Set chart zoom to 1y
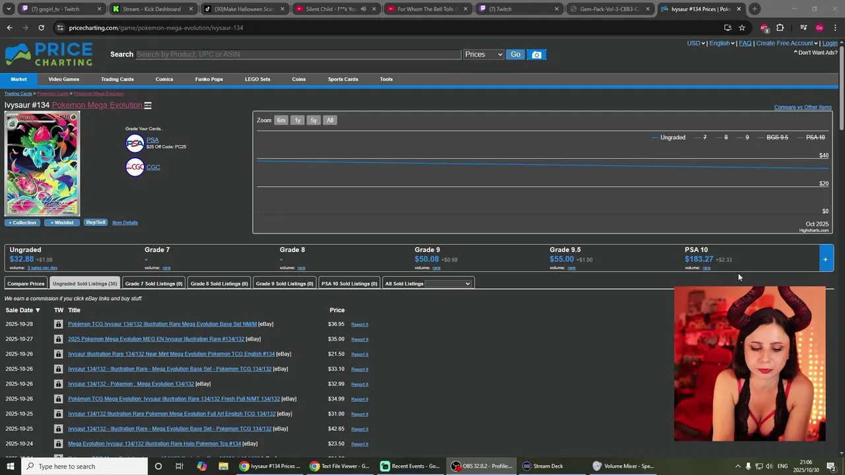 [298, 120]
